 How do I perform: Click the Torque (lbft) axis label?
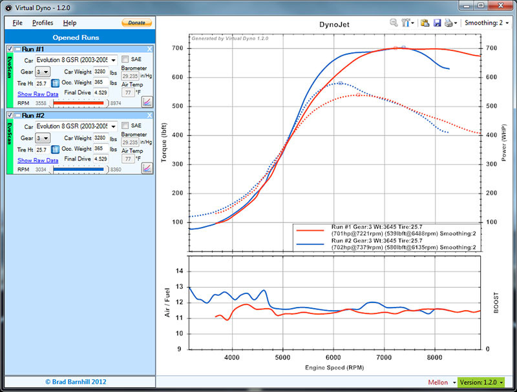click(164, 142)
